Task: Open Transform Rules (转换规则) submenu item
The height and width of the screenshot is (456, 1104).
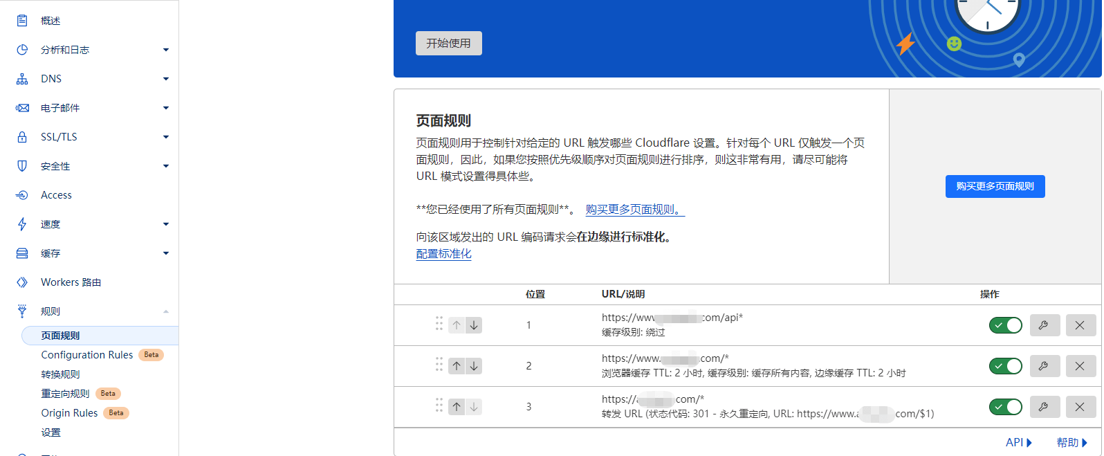Action: [60, 374]
